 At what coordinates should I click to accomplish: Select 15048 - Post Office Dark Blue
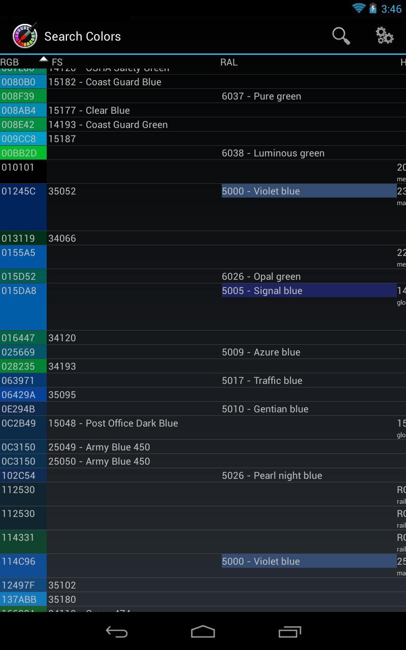click(x=113, y=424)
